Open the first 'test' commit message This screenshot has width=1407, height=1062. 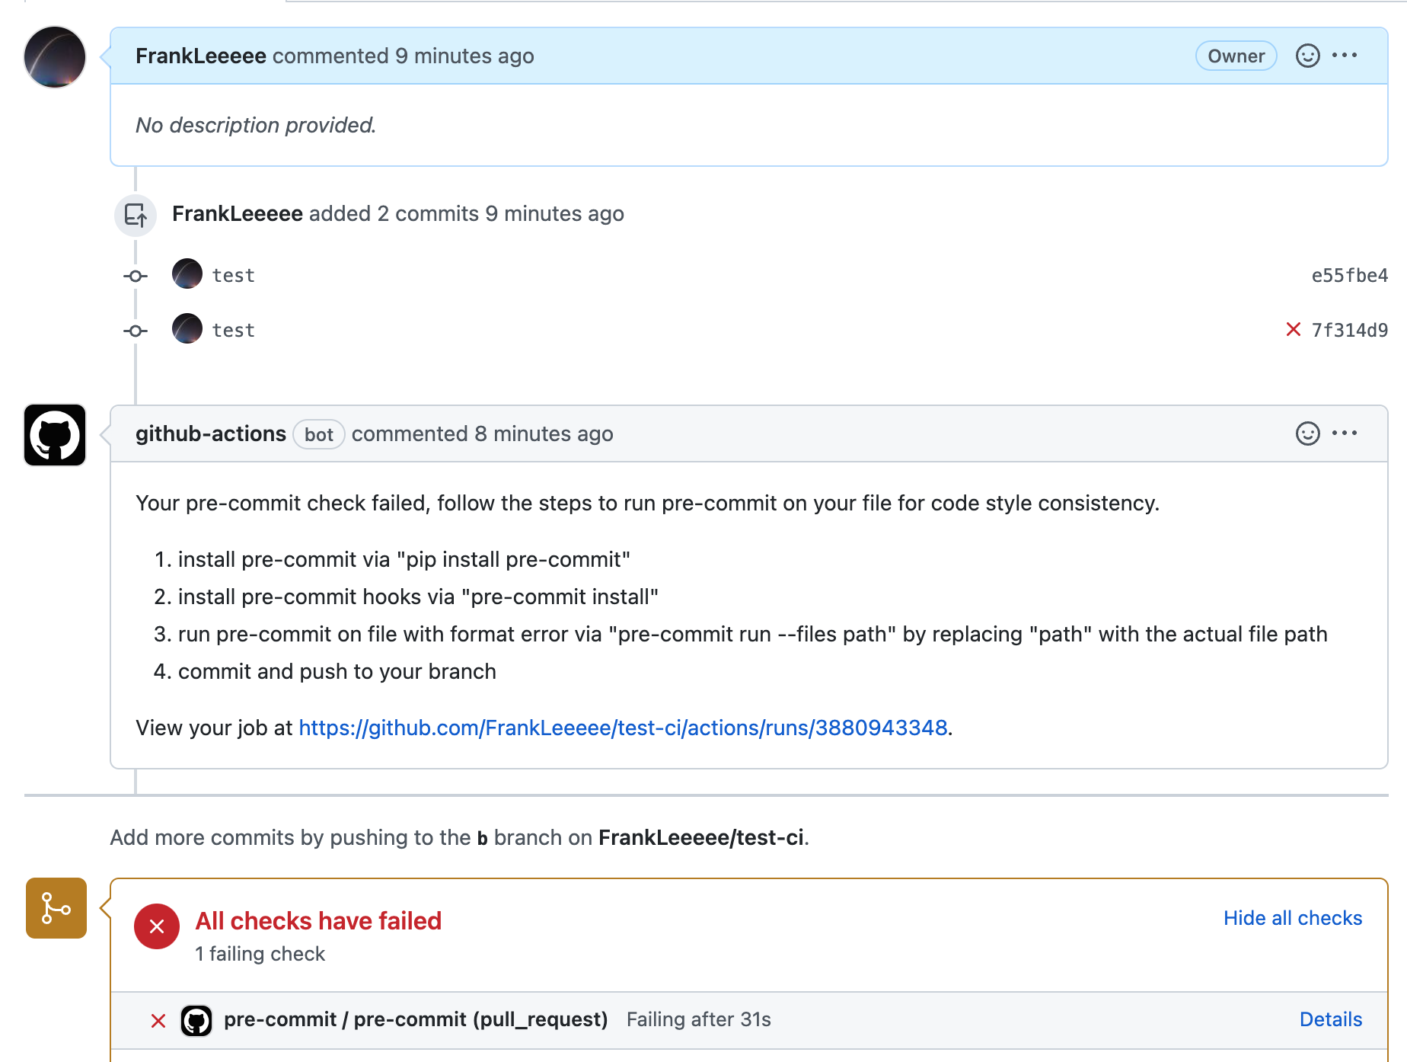tap(233, 275)
